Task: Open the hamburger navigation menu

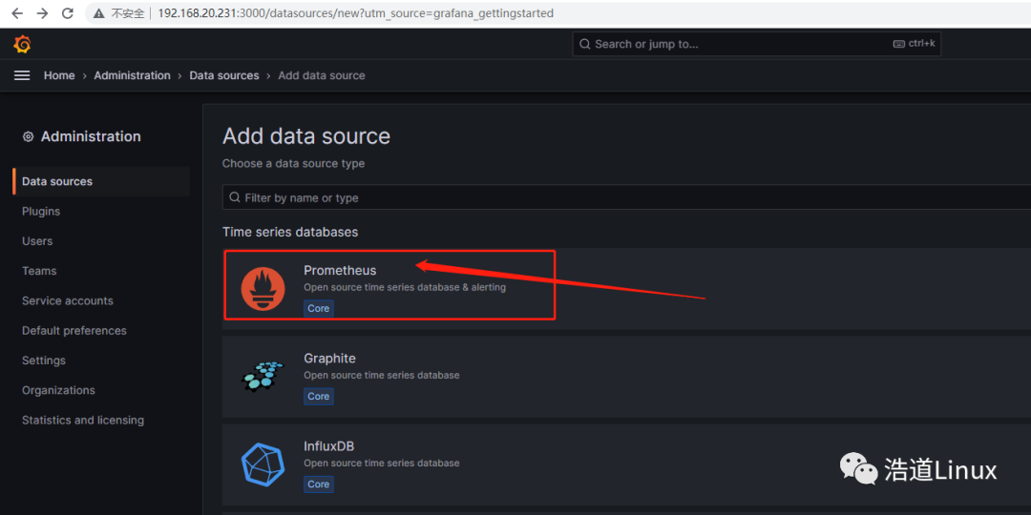Action: click(22, 75)
